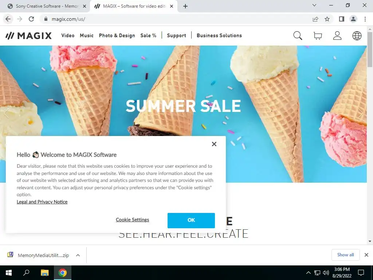Open the Legal and Privacy Notice link
Viewport: 373px width, 280px height.
click(42, 202)
